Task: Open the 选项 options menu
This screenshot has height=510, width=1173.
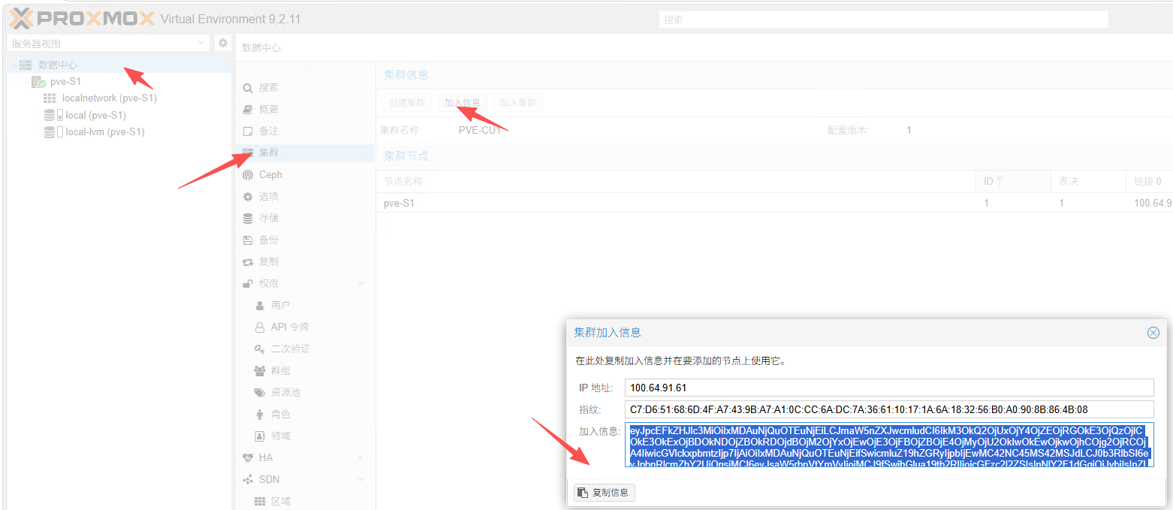Action: pos(268,197)
